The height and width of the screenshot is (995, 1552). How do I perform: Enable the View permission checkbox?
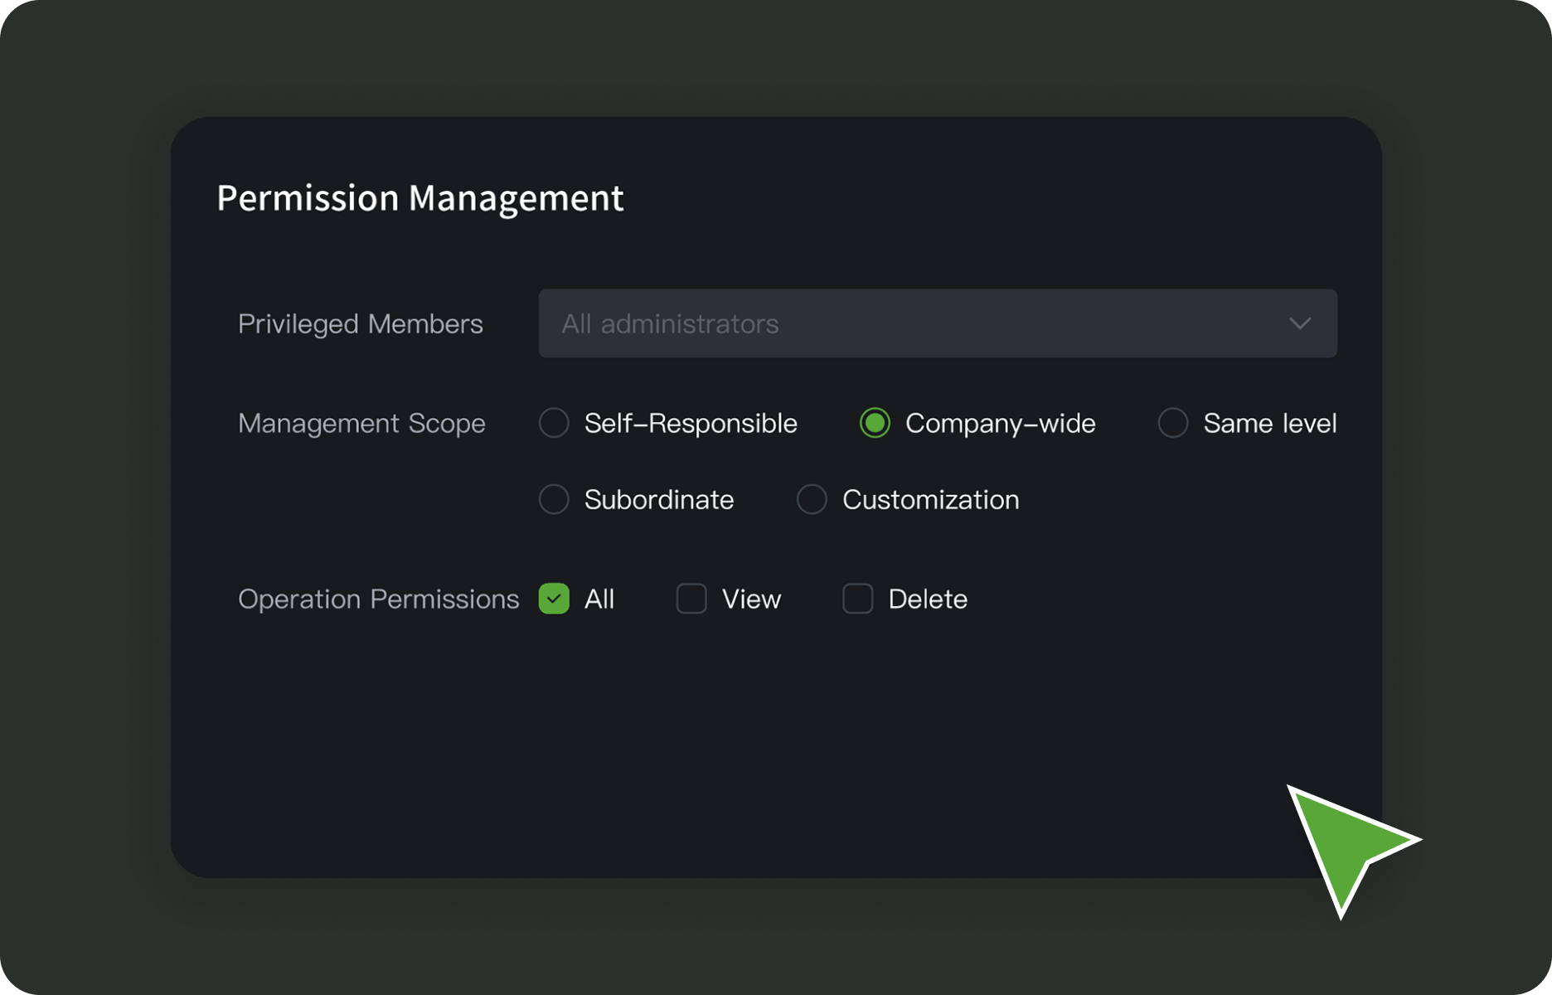click(x=691, y=599)
